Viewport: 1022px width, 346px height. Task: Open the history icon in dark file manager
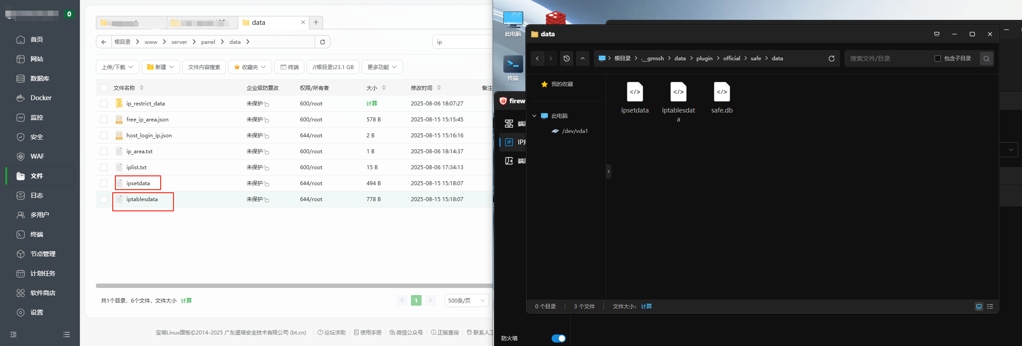(567, 58)
